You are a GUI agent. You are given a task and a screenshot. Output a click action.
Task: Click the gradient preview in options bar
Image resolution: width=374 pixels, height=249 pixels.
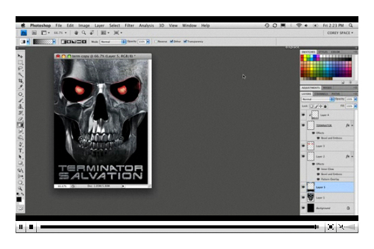pos(42,42)
